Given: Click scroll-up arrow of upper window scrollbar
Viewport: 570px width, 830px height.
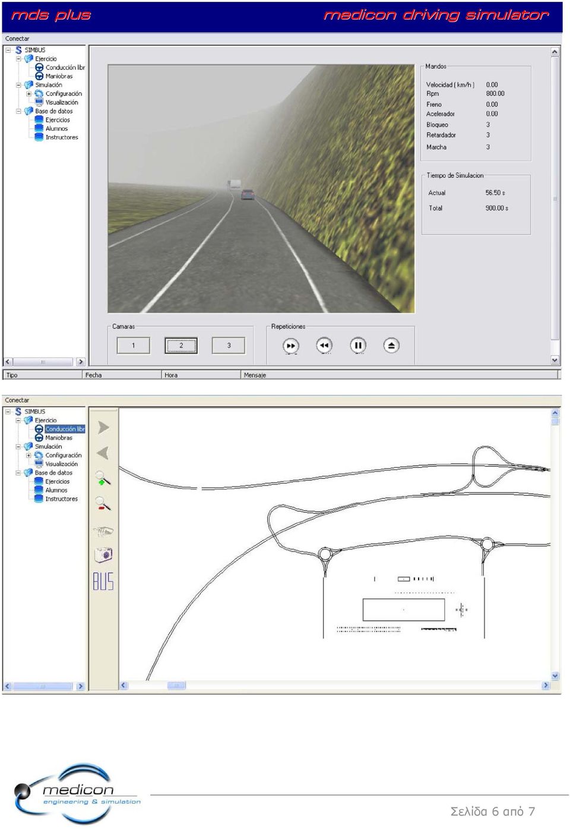Looking at the screenshot, I should (555, 52).
